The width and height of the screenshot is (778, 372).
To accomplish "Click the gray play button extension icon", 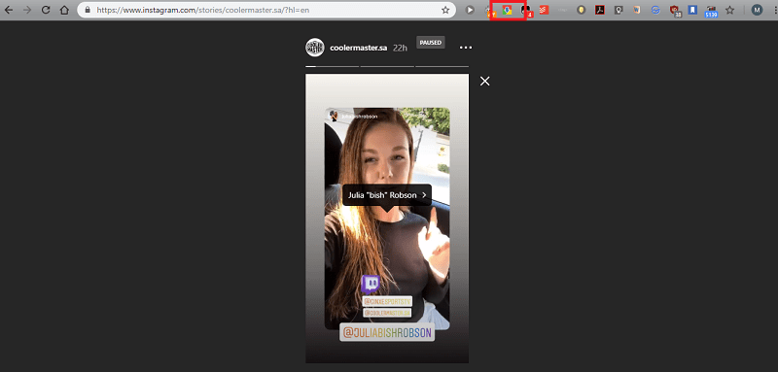I will point(470,10).
